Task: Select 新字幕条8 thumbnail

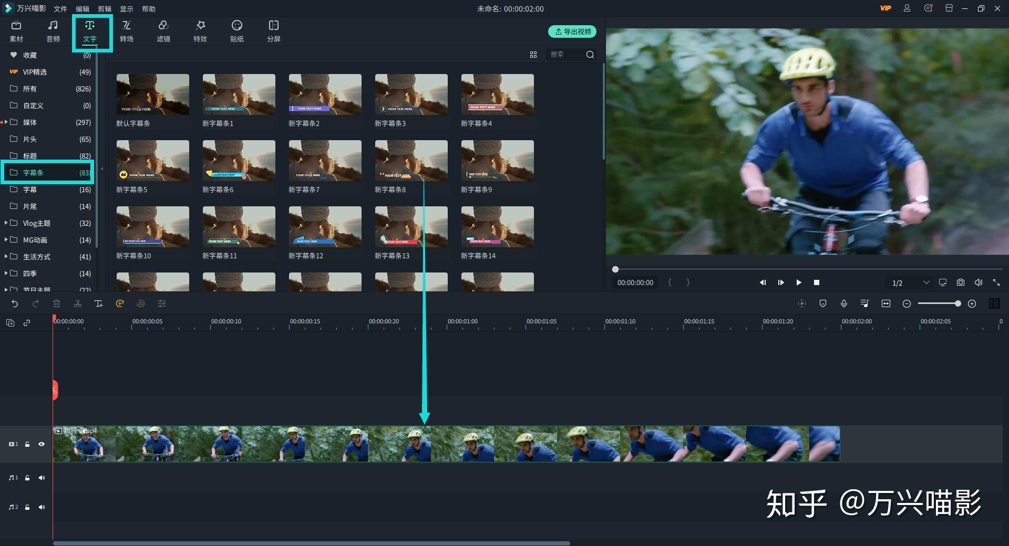Action: point(411,161)
